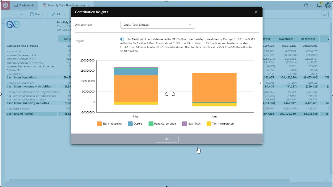The height and width of the screenshot is (187, 333).
Task: Click November Cash from Financing value 2,140,107
Action: coord(290,103)
